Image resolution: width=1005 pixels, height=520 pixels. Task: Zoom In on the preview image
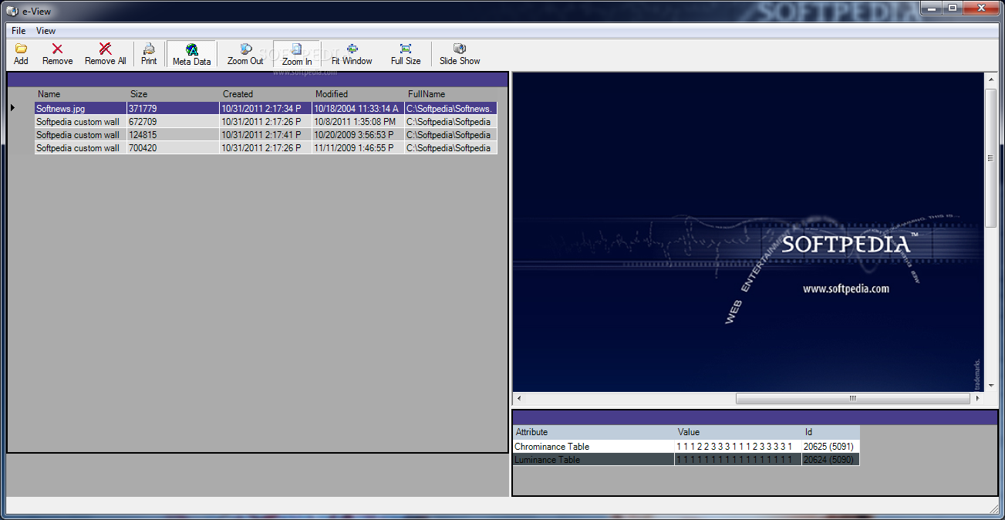click(297, 54)
